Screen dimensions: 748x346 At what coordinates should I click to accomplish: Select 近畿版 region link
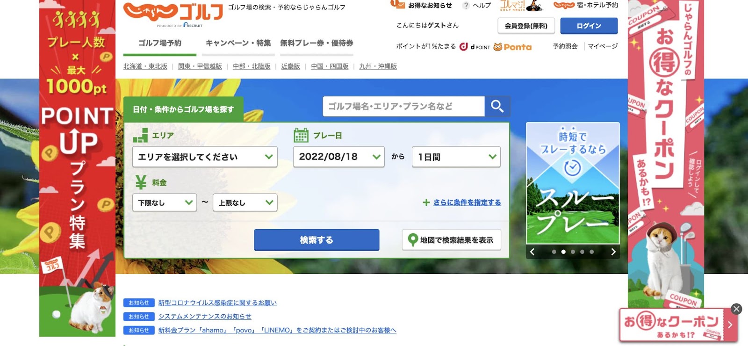pos(290,66)
